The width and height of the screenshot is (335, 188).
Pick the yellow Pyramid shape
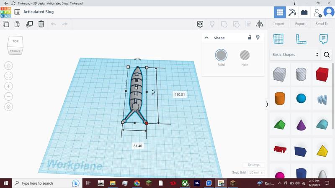[x=322, y=151]
